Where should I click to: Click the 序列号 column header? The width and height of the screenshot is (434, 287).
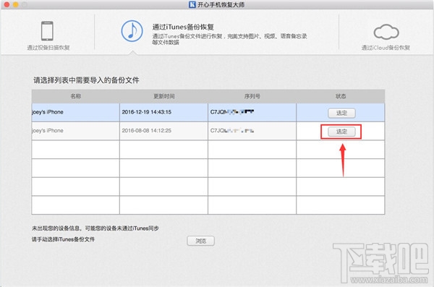pyautogui.click(x=252, y=96)
